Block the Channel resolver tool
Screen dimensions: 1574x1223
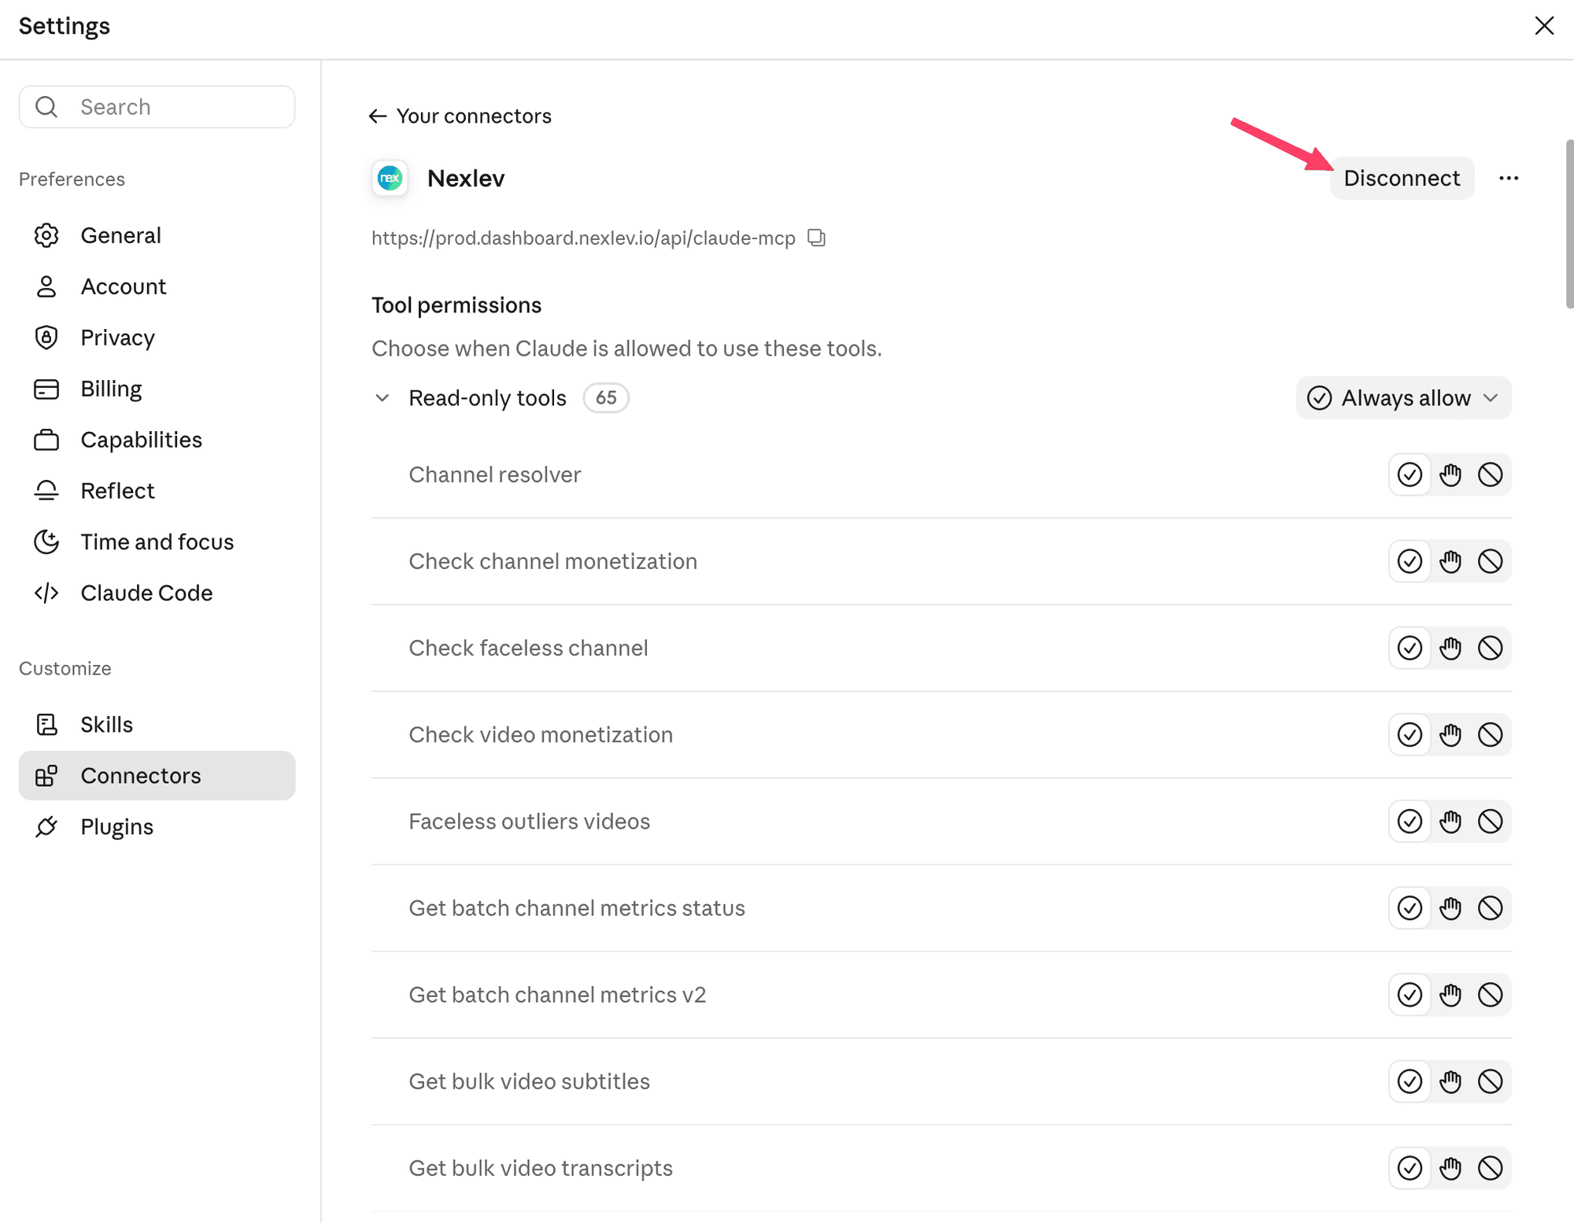coord(1490,475)
